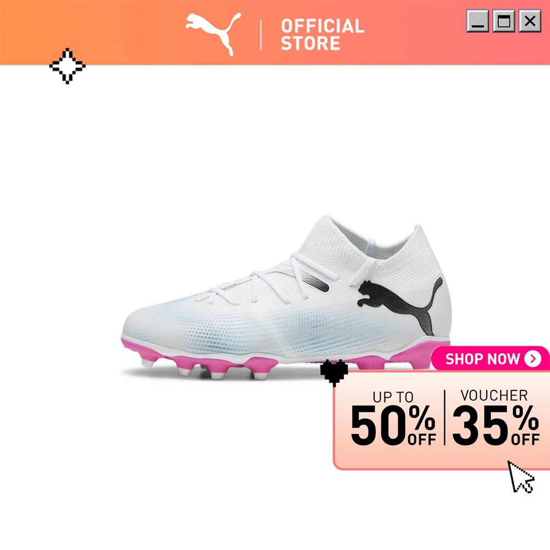Open the OFFICIAL STORE text link
Screen dimensions: 550x550
click(323, 34)
